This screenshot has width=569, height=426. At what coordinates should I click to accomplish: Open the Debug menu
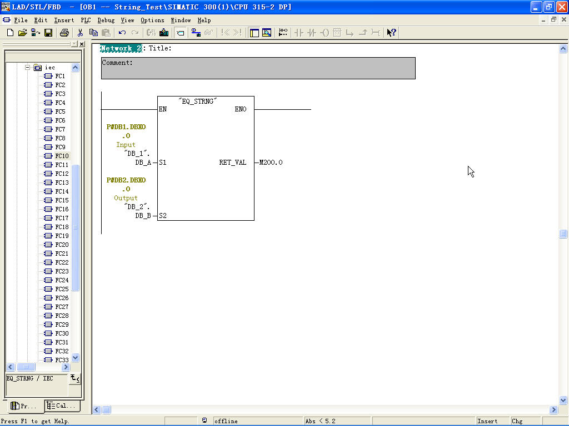click(x=106, y=21)
